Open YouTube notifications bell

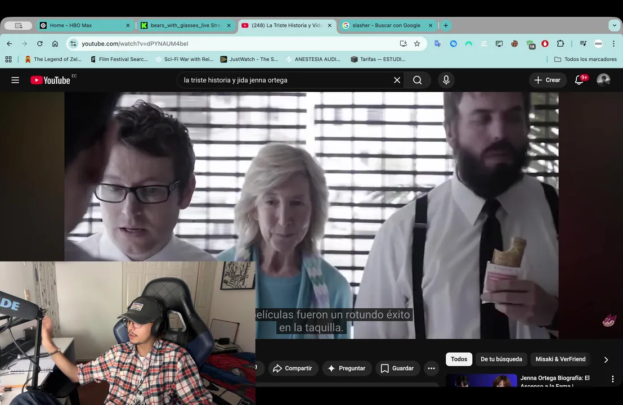(579, 80)
